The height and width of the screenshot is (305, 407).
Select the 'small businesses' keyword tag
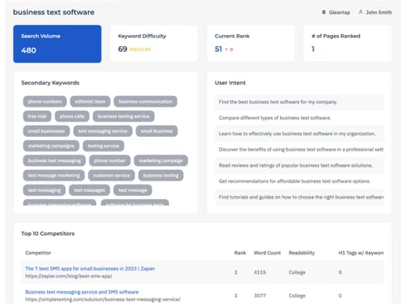tap(46, 131)
